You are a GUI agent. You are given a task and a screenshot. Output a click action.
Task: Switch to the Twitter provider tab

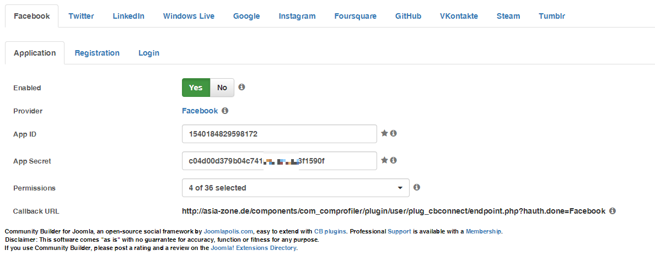(81, 17)
